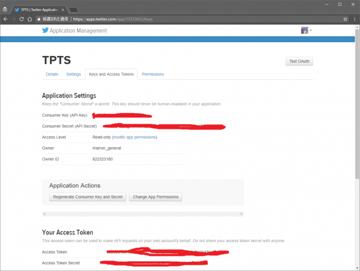
Task: Click the Access Token Secret label
Action: click(x=61, y=263)
